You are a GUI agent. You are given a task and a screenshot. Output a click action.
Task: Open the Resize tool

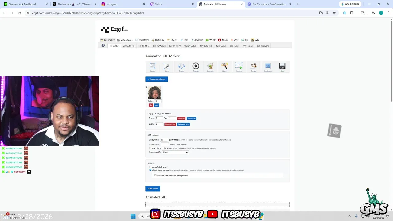coord(153,67)
